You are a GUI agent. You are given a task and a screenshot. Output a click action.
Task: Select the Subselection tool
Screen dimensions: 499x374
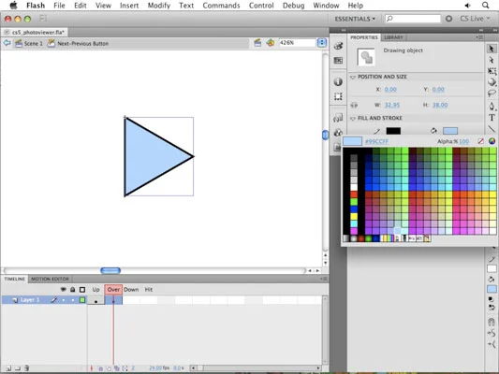(492, 60)
